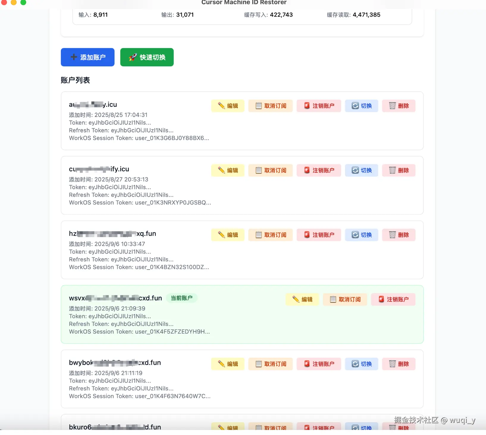
Task: Click the text 添加时间: 2025/8/27 20:53:13
Action: coord(109,180)
